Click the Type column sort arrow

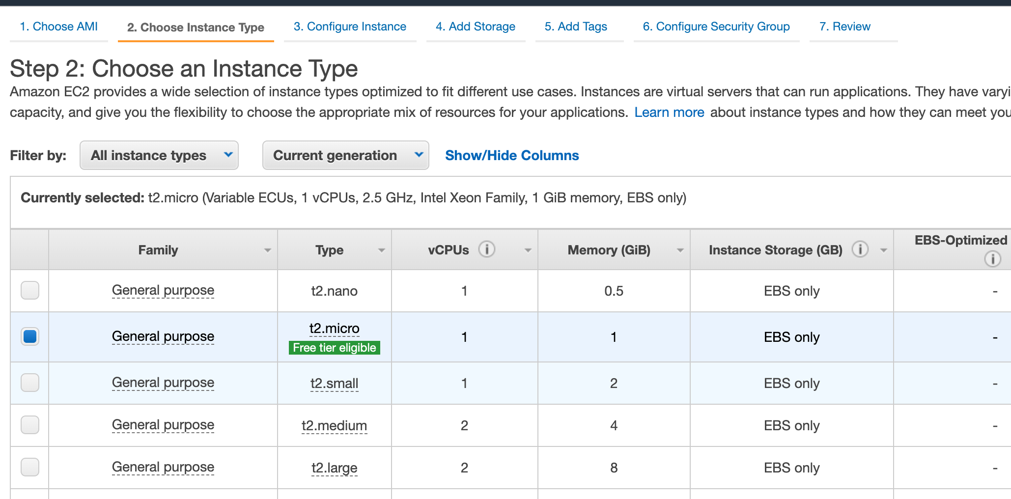click(382, 250)
